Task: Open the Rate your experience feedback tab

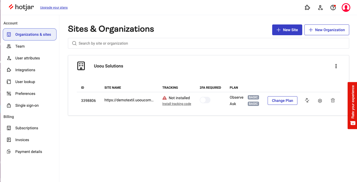Action: (352, 105)
